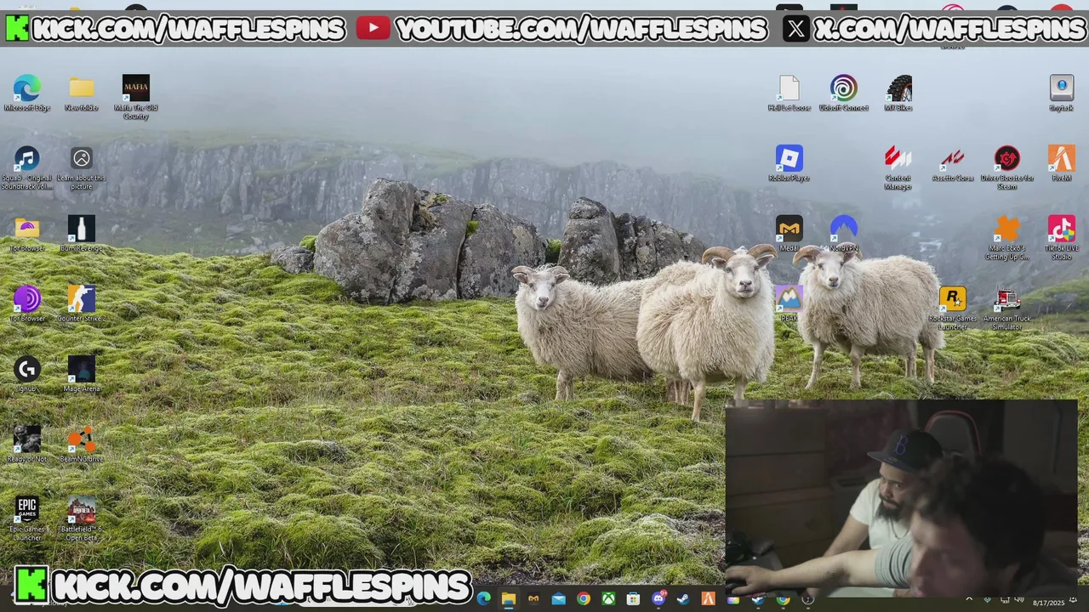Open File Explorer from the taskbar
Screen dimensions: 1089x612
click(508, 599)
